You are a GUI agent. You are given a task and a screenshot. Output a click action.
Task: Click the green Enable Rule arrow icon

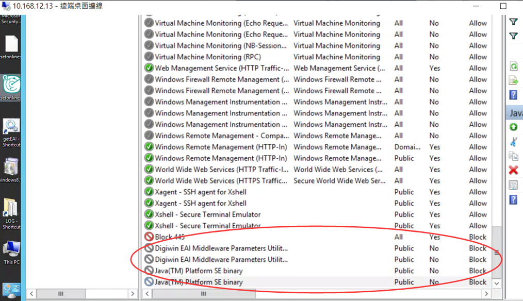coord(514,127)
